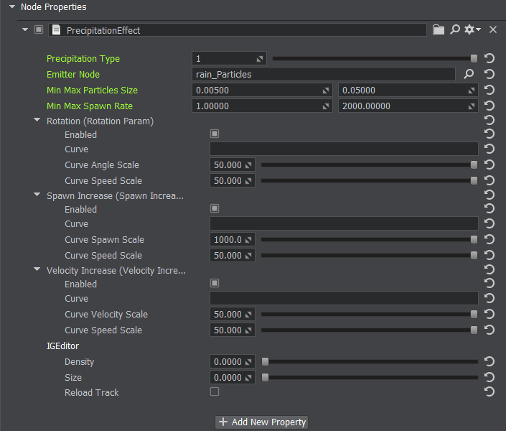Click the Add New Property button
This screenshot has width=506, height=431.
pos(262,422)
